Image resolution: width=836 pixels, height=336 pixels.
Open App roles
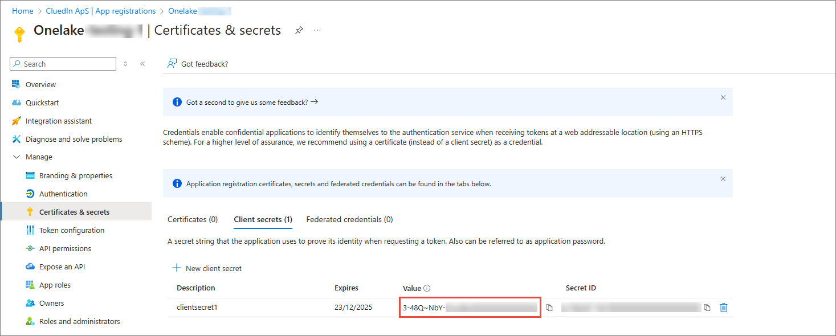[55, 285]
